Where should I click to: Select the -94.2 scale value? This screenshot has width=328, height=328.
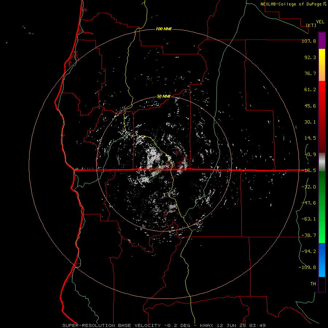point(309,251)
